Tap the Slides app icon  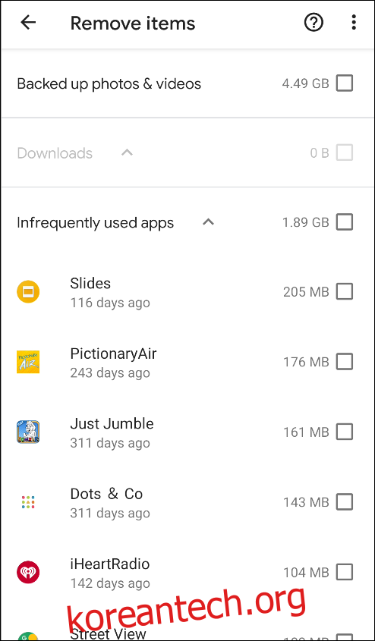click(28, 292)
